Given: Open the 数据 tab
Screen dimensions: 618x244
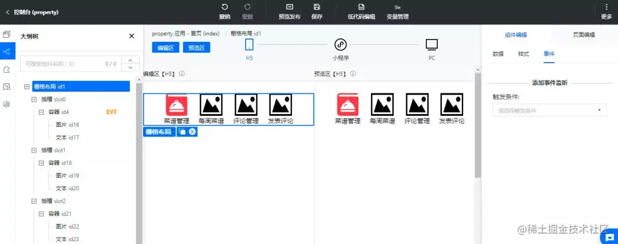Looking at the screenshot, I should click(x=498, y=54).
